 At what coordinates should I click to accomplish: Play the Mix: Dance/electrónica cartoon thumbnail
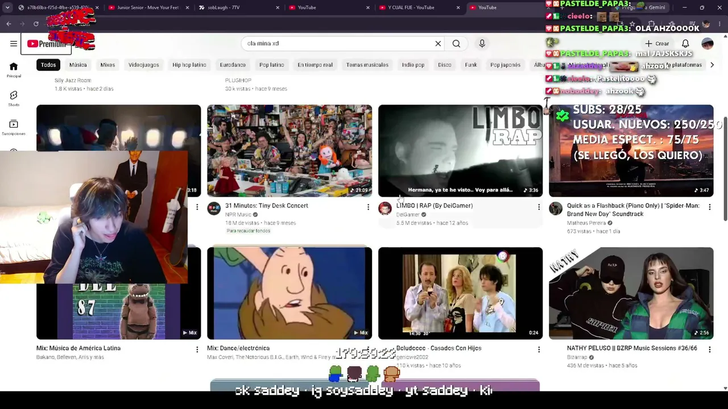click(x=289, y=293)
